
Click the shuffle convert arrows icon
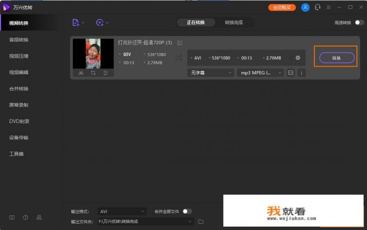[179, 58]
